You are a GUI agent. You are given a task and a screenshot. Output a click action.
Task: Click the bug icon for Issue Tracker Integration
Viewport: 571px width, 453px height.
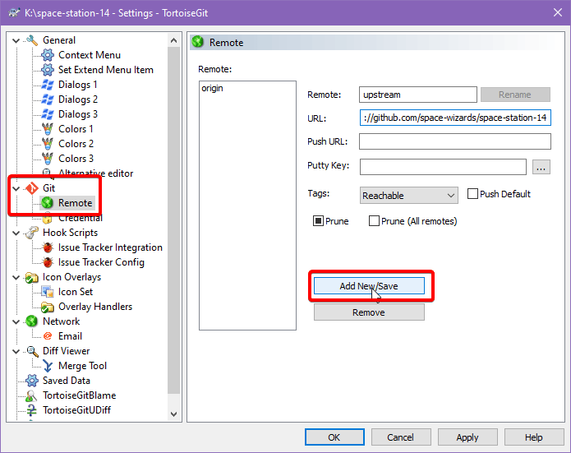[x=48, y=247]
